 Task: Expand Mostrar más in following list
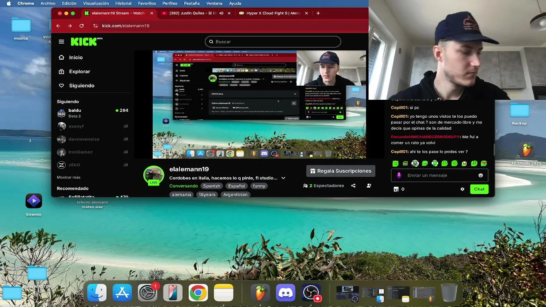click(68, 177)
